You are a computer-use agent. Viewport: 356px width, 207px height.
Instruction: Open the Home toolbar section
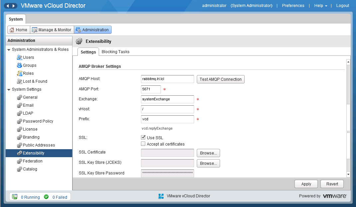point(19,30)
